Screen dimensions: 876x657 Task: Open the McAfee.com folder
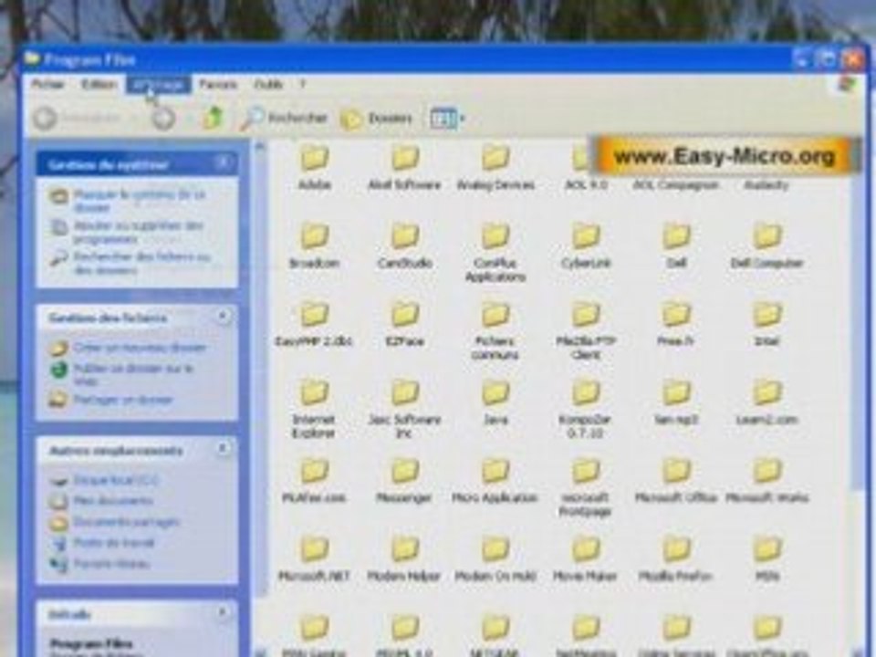[x=315, y=481]
